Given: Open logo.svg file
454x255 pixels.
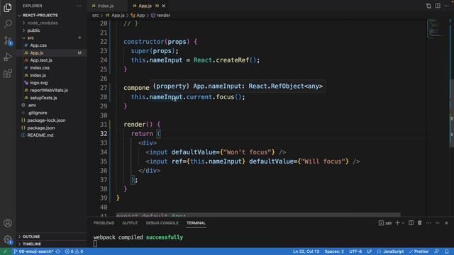Looking at the screenshot, I should point(39,83).
